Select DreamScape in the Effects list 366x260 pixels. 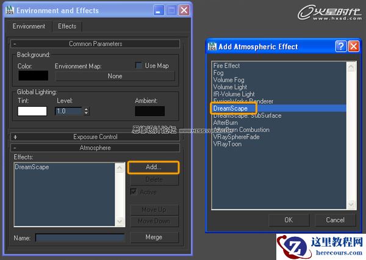pyautogui.click(x=32, y=167)
